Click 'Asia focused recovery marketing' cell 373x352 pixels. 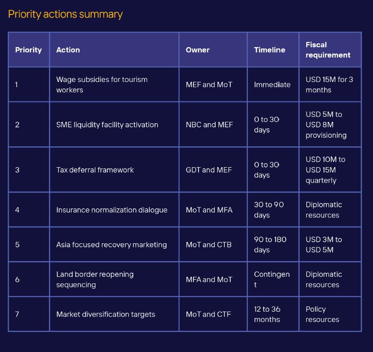point(111,245)
